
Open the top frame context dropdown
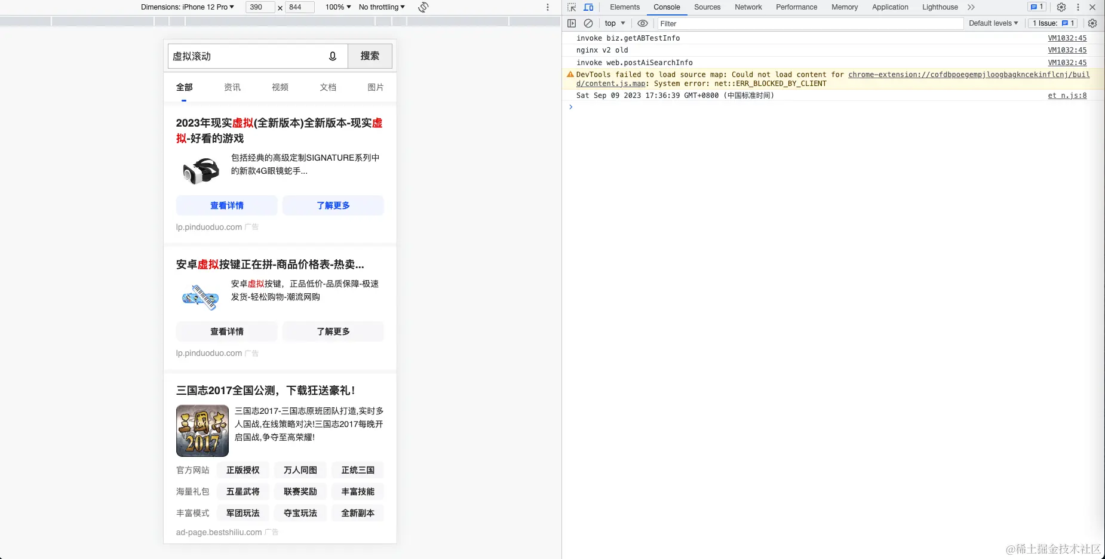coord(613,23)
